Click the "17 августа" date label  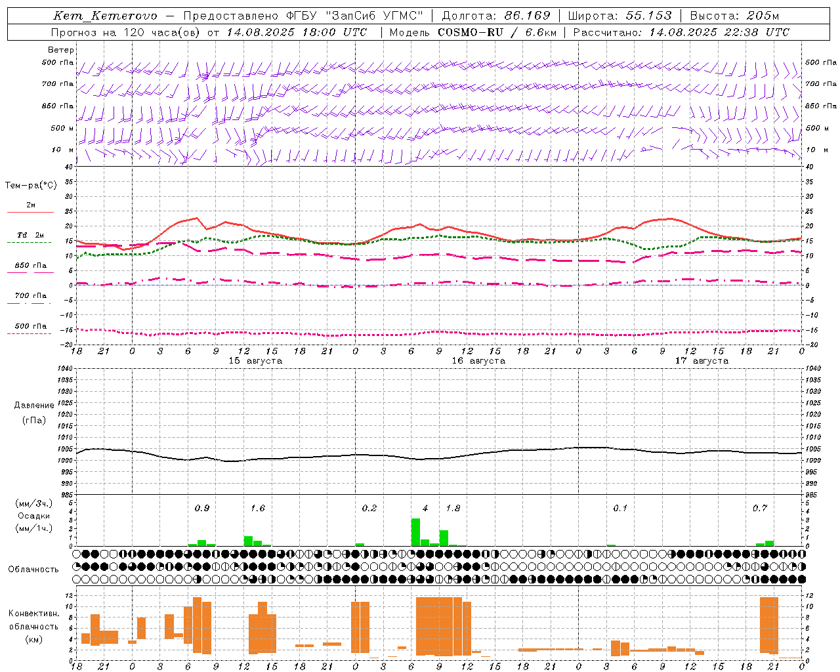[x=702, y=361]
